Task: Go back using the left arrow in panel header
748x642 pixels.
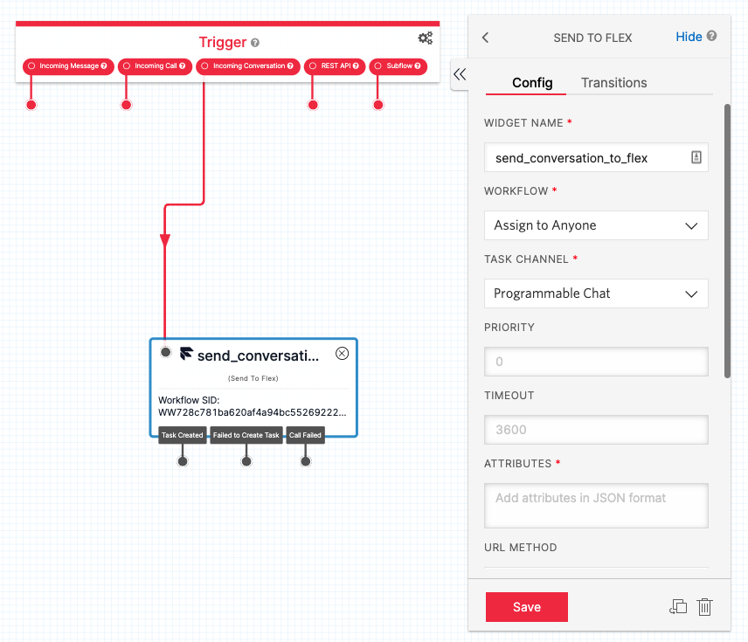Action: click(486, 38)
